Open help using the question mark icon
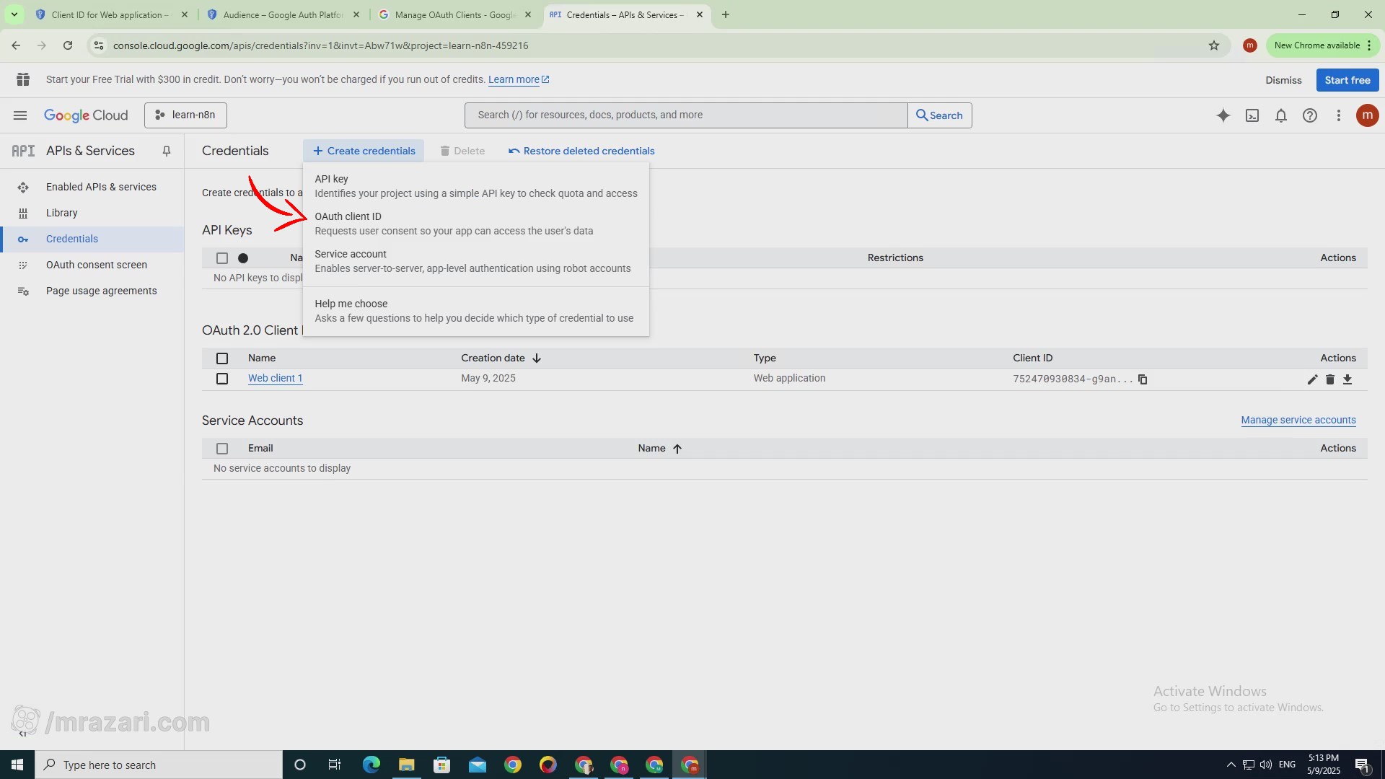The image size is (1385, 779). click(1310, 115)
